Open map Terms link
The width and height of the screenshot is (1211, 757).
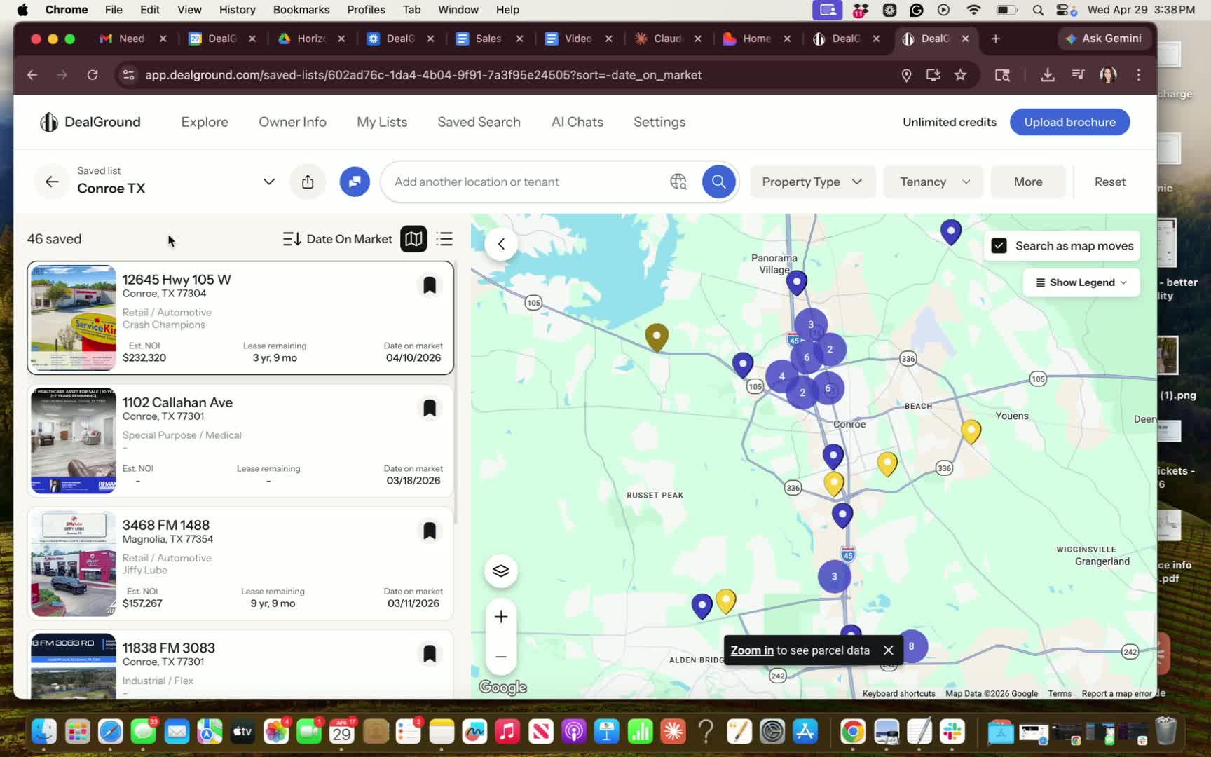coord(1060,693)
